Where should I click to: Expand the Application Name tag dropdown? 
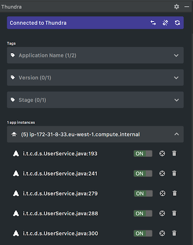point(95,56)
